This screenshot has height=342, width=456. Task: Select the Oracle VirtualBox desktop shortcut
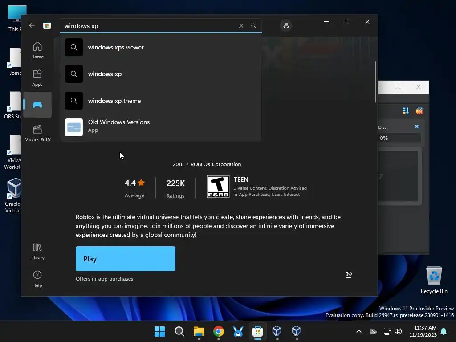12,195
